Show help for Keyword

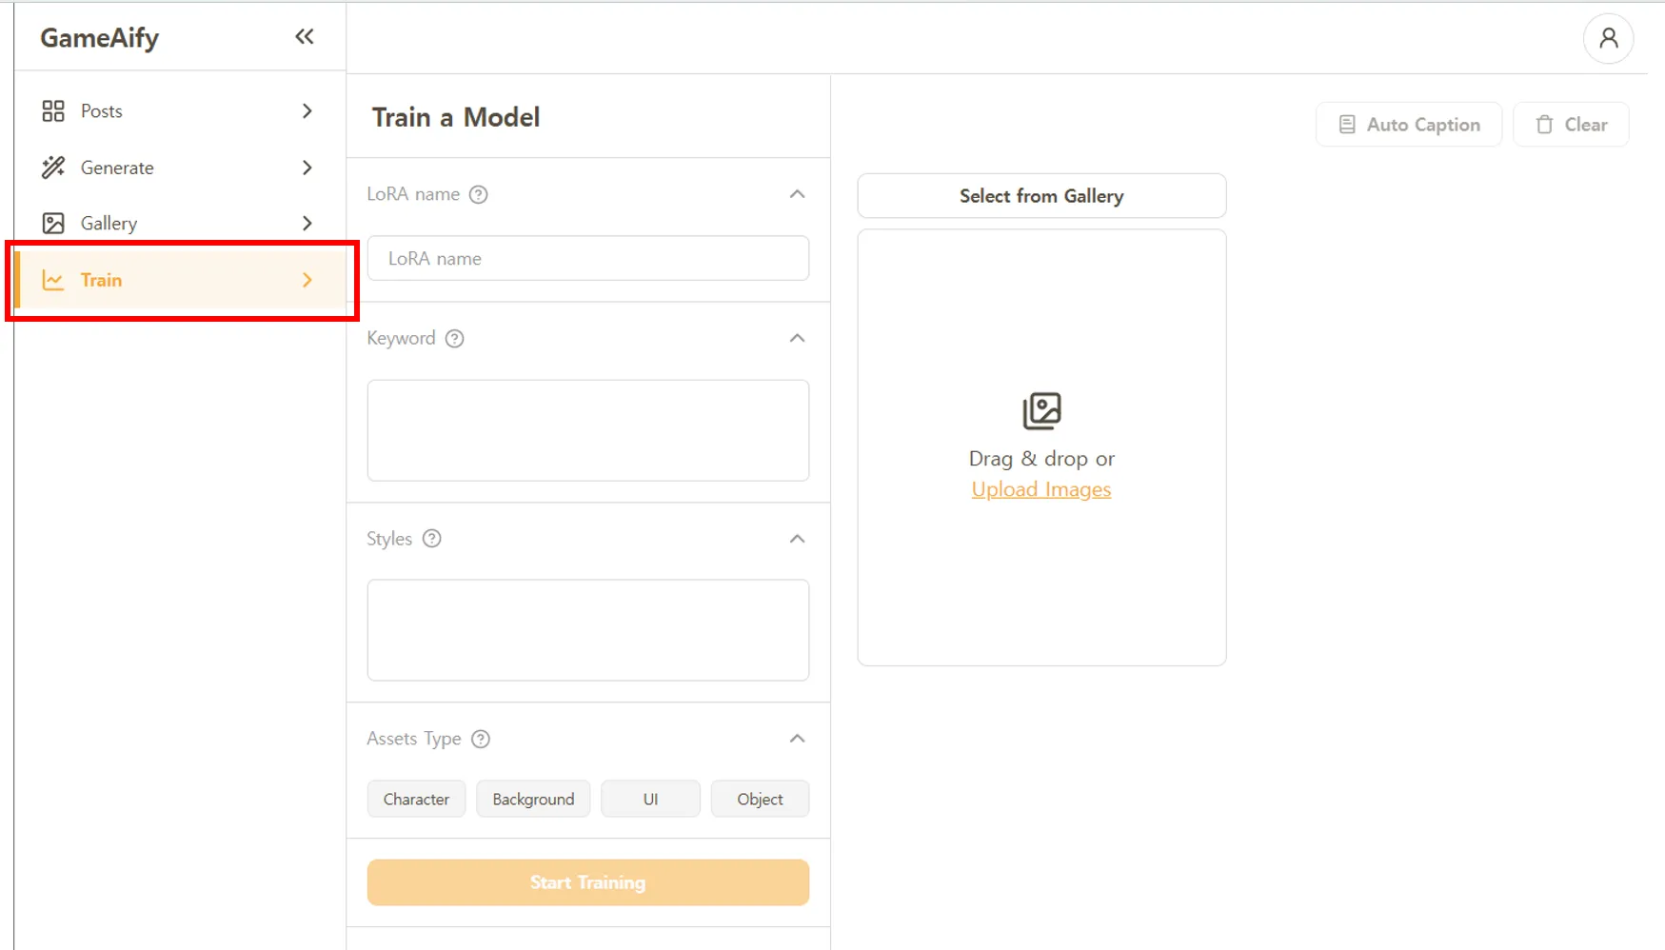[x=455, y=339]
